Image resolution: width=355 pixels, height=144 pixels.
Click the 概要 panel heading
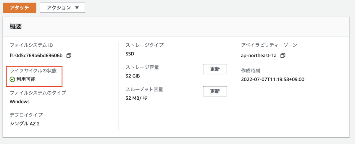(x=16, y=26)
